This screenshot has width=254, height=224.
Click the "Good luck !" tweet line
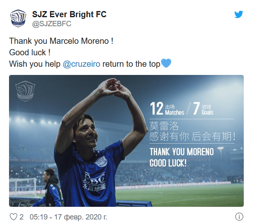tap(29, 53)
